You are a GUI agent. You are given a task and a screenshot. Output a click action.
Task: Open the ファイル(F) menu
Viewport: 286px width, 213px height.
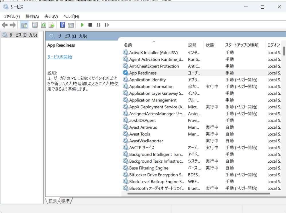11,17
